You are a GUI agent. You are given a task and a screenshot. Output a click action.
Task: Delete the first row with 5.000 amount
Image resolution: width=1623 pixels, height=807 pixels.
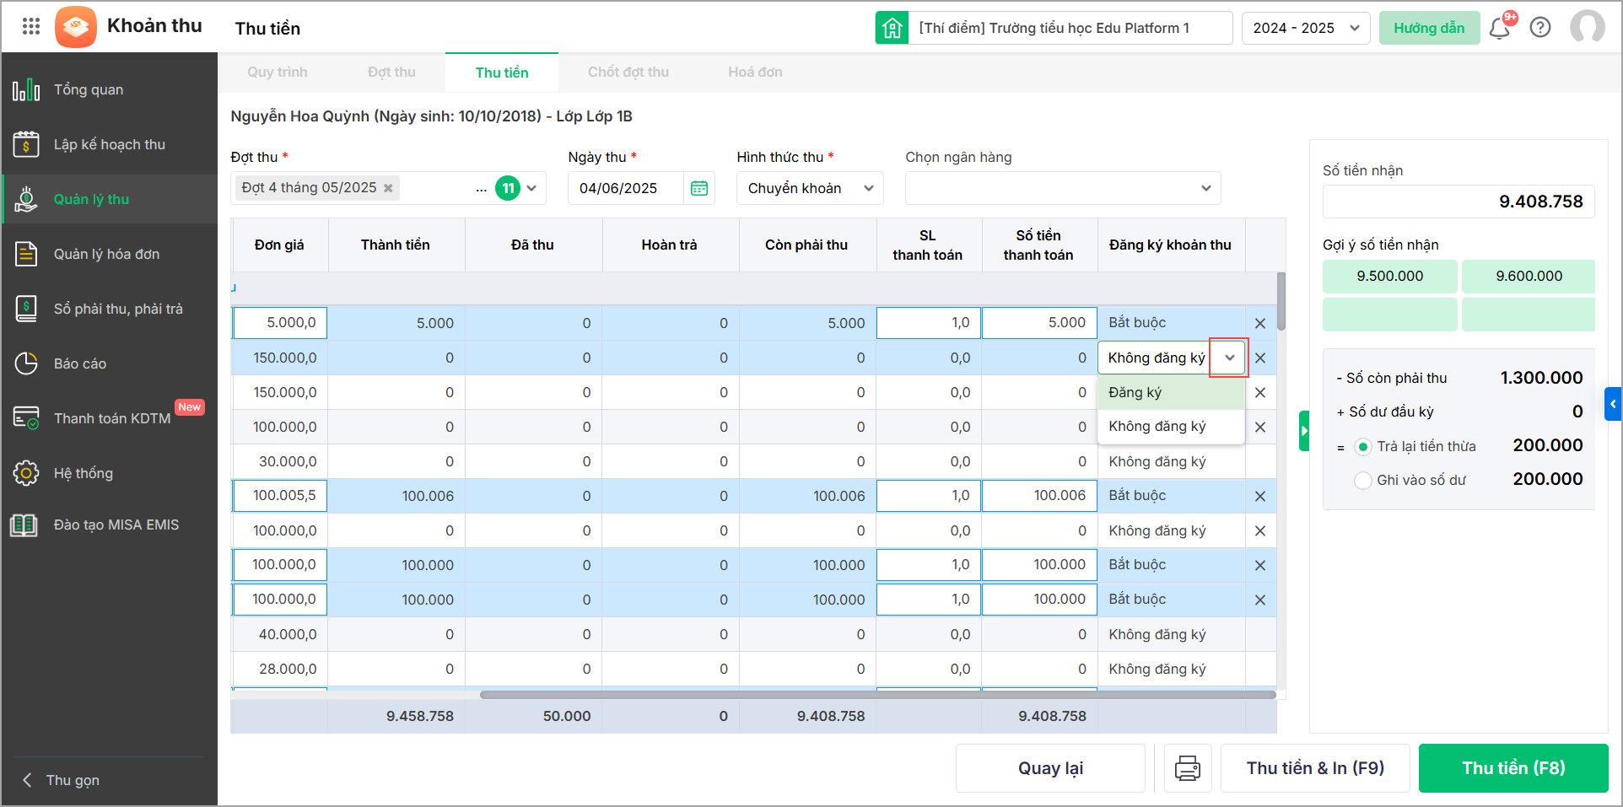coord(1259,323)
